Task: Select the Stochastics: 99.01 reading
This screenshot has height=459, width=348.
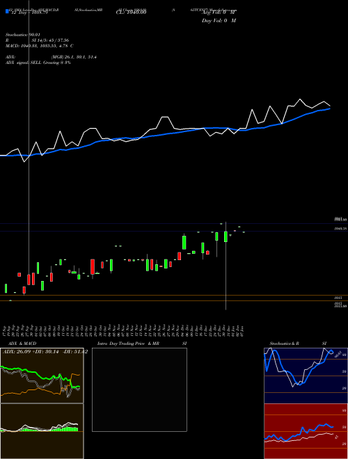Action: click(22, 35)
